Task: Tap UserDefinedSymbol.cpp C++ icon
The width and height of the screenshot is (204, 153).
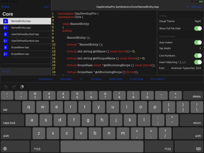Action: coord(5,41)
